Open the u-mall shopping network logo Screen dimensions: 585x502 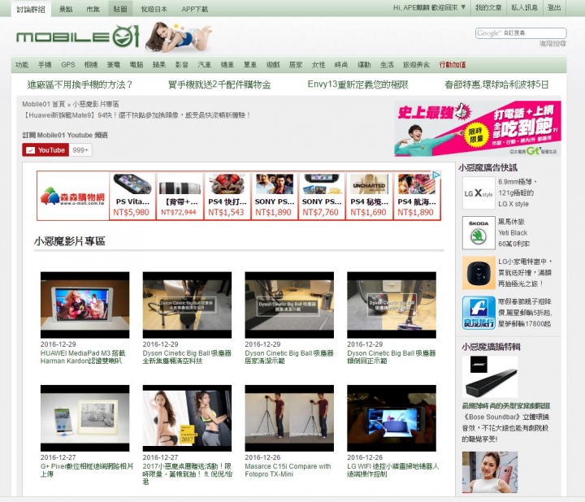pos(73,196)
